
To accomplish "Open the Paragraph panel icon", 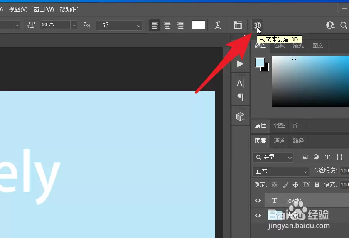I will [240, 97].
